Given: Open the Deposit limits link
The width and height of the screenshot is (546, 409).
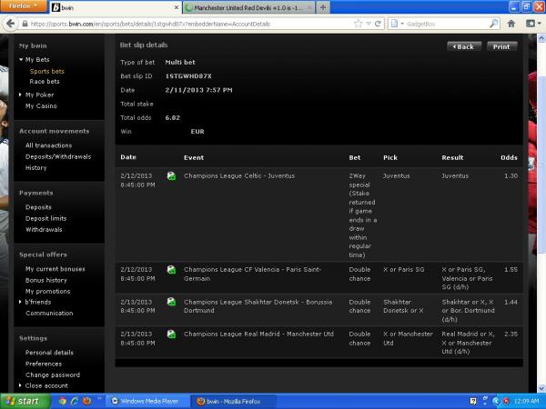Looking at the screenshot, I should click(x=45, y=218).
